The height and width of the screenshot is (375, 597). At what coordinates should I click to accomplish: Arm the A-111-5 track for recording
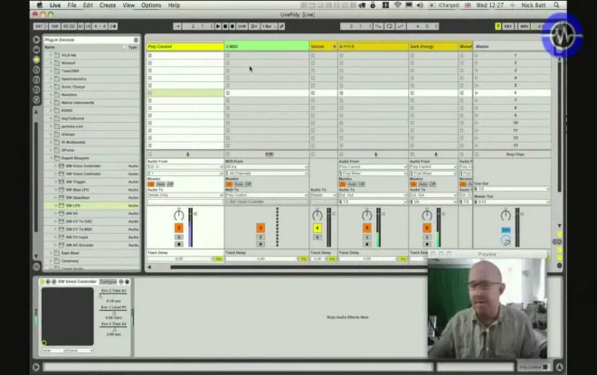pyautogui.click(x=367, y=244)
